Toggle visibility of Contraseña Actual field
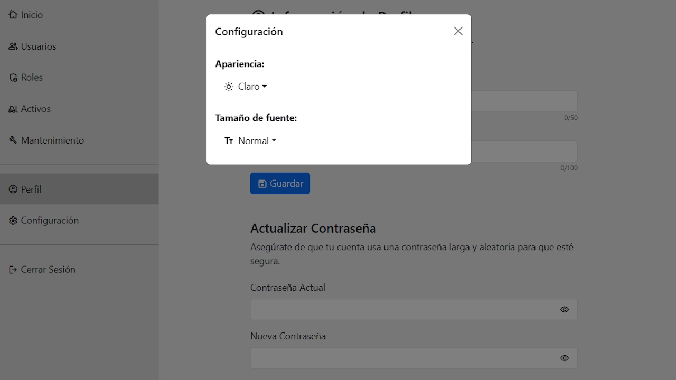The width and height of the screenshot is (676, 380). 565,309
